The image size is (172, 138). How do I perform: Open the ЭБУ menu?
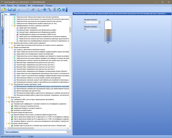point(29,5)
